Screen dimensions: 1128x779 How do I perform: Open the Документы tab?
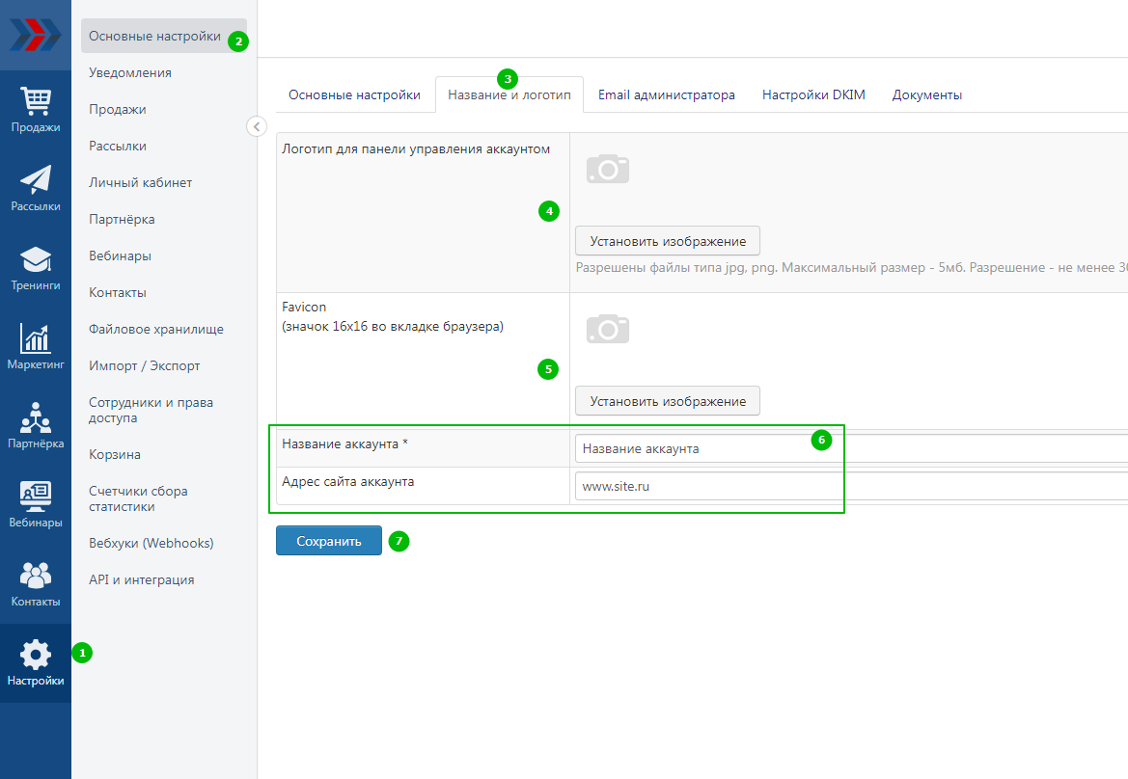[926, 95]
